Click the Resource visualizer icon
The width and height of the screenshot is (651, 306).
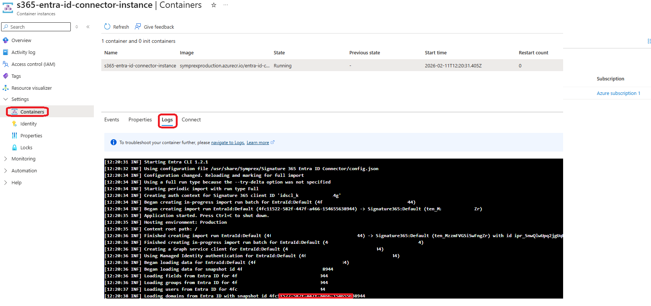(6, 88)
